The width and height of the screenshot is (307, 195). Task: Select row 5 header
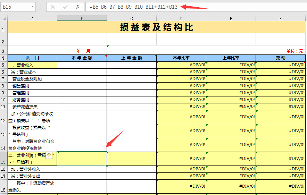click(x=3, y=65)
